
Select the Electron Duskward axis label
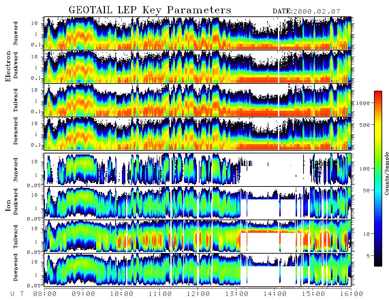(x=16, y=65)
